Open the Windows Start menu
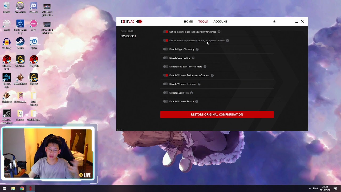 [4, 189]
